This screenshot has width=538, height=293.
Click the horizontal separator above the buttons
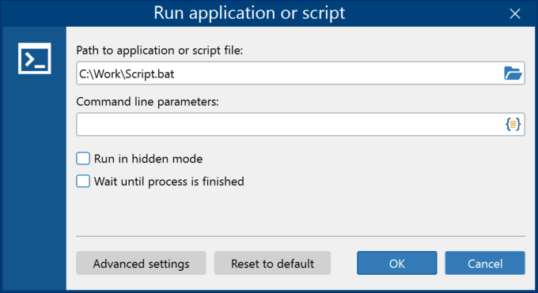point(301,236)
